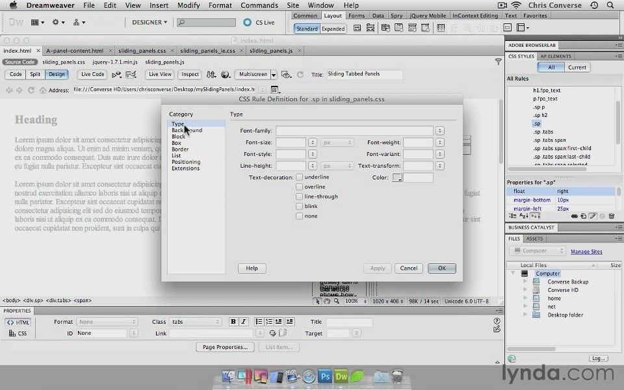Click the file management arrows icon
624x390 pixels.
(211, 74)
